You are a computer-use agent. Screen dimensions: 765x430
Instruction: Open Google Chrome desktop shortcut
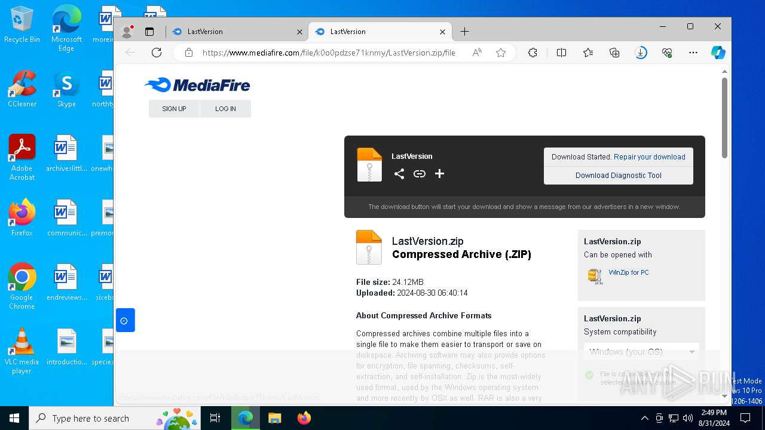(x=22, y=287)
